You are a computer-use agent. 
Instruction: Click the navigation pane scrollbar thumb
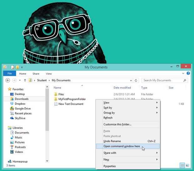click(47, 110)
